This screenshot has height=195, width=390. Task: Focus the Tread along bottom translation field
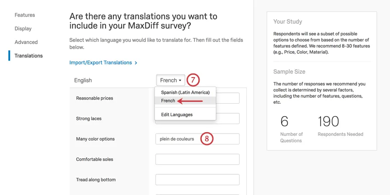click(197, 180)
